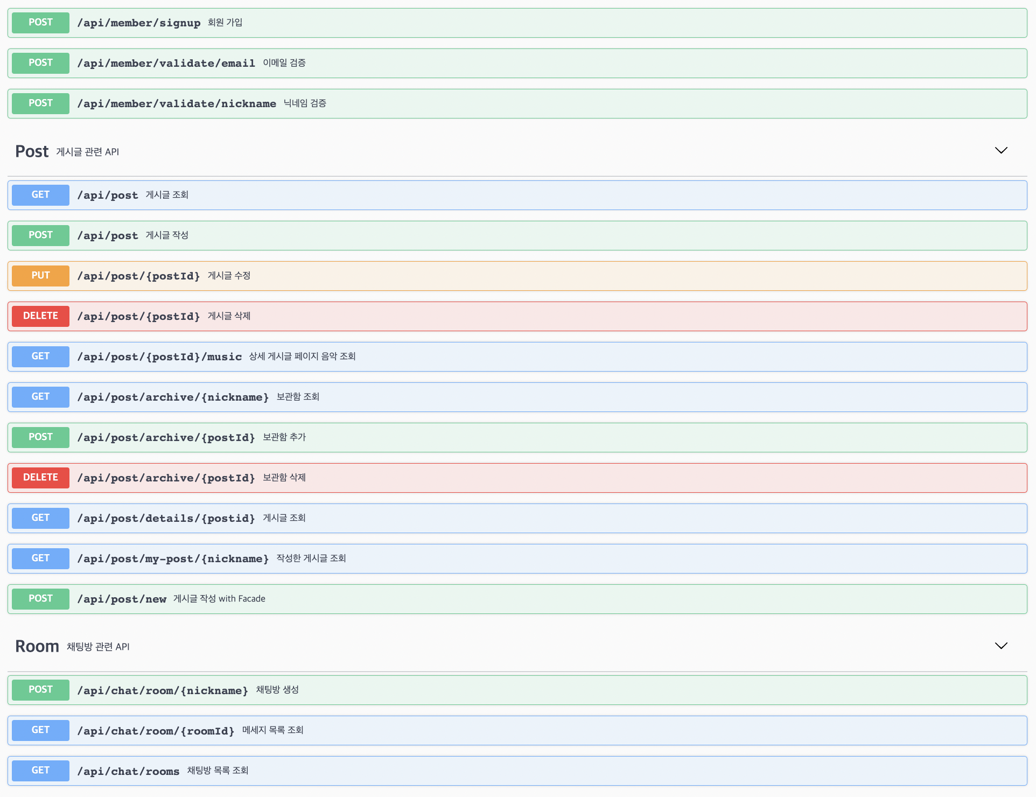Viewport: 1036px width, 797px height.
Task: Collapse the Post section chevron
Action: point(1000,151)
